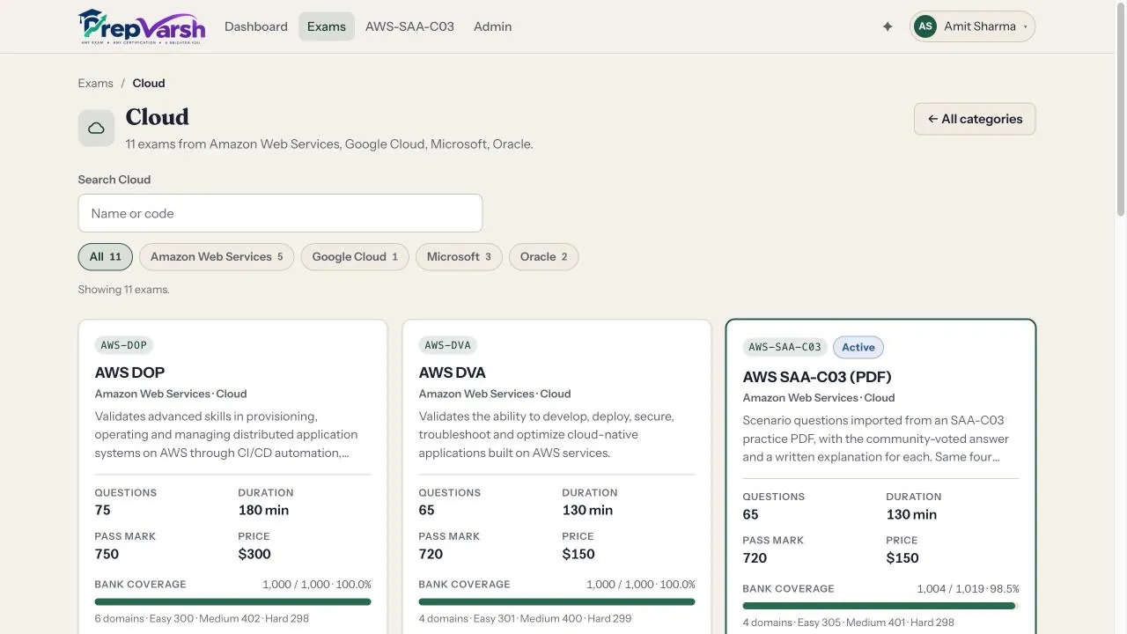
Task: Click the Cloud breadcrumb item
Action: [x=149, y=83]
